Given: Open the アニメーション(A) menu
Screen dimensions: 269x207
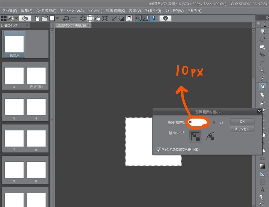Looking at the screenshot, I should point(72,11).
